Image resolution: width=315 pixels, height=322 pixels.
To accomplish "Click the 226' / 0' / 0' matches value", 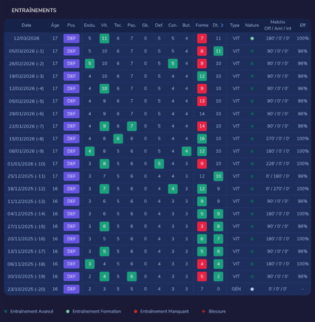I will [x=278, y=164].
